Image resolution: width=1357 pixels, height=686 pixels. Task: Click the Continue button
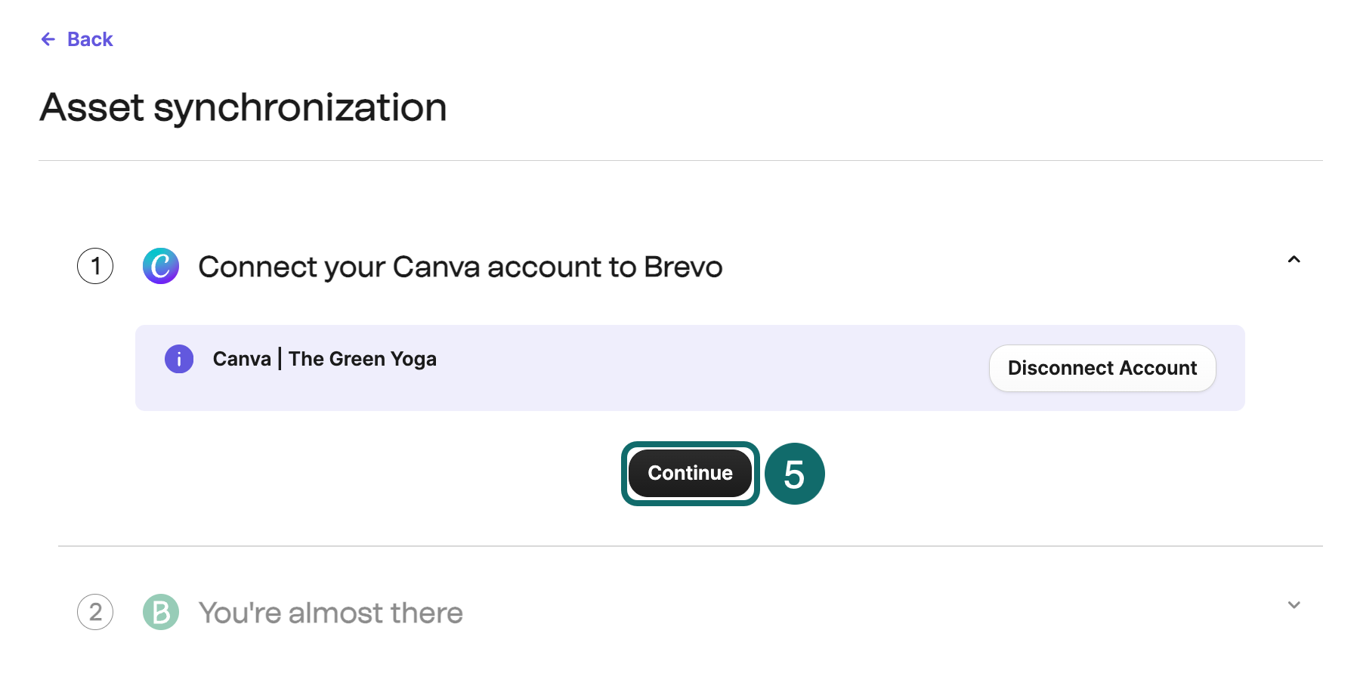[688, 473]
